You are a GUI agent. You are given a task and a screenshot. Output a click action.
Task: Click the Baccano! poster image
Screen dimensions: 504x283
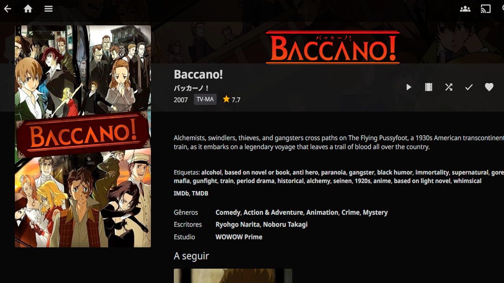pos(83,136)
